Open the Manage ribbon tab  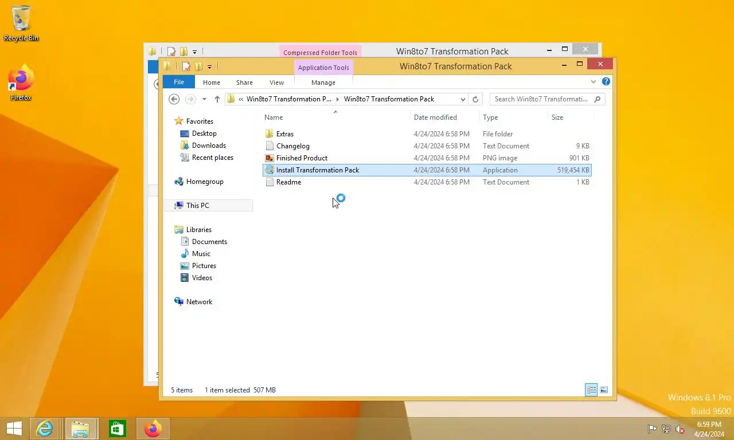point(323,82)
